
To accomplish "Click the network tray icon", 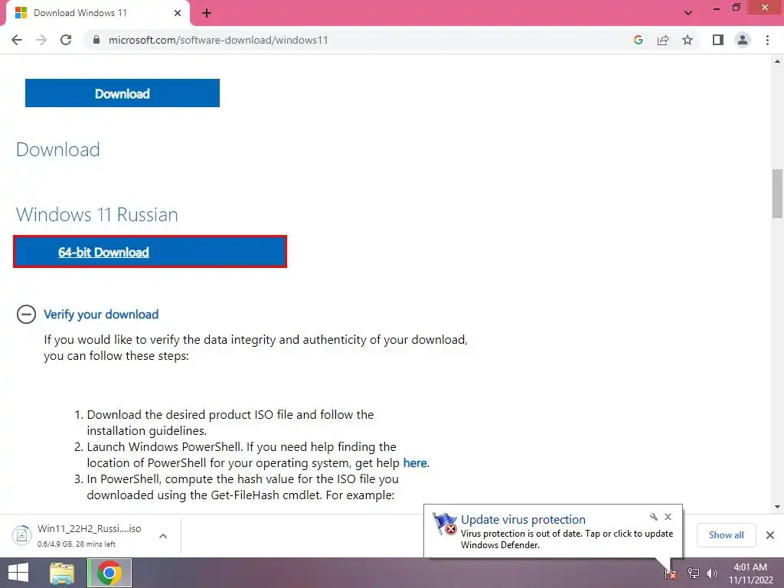I will click(693, 573).
